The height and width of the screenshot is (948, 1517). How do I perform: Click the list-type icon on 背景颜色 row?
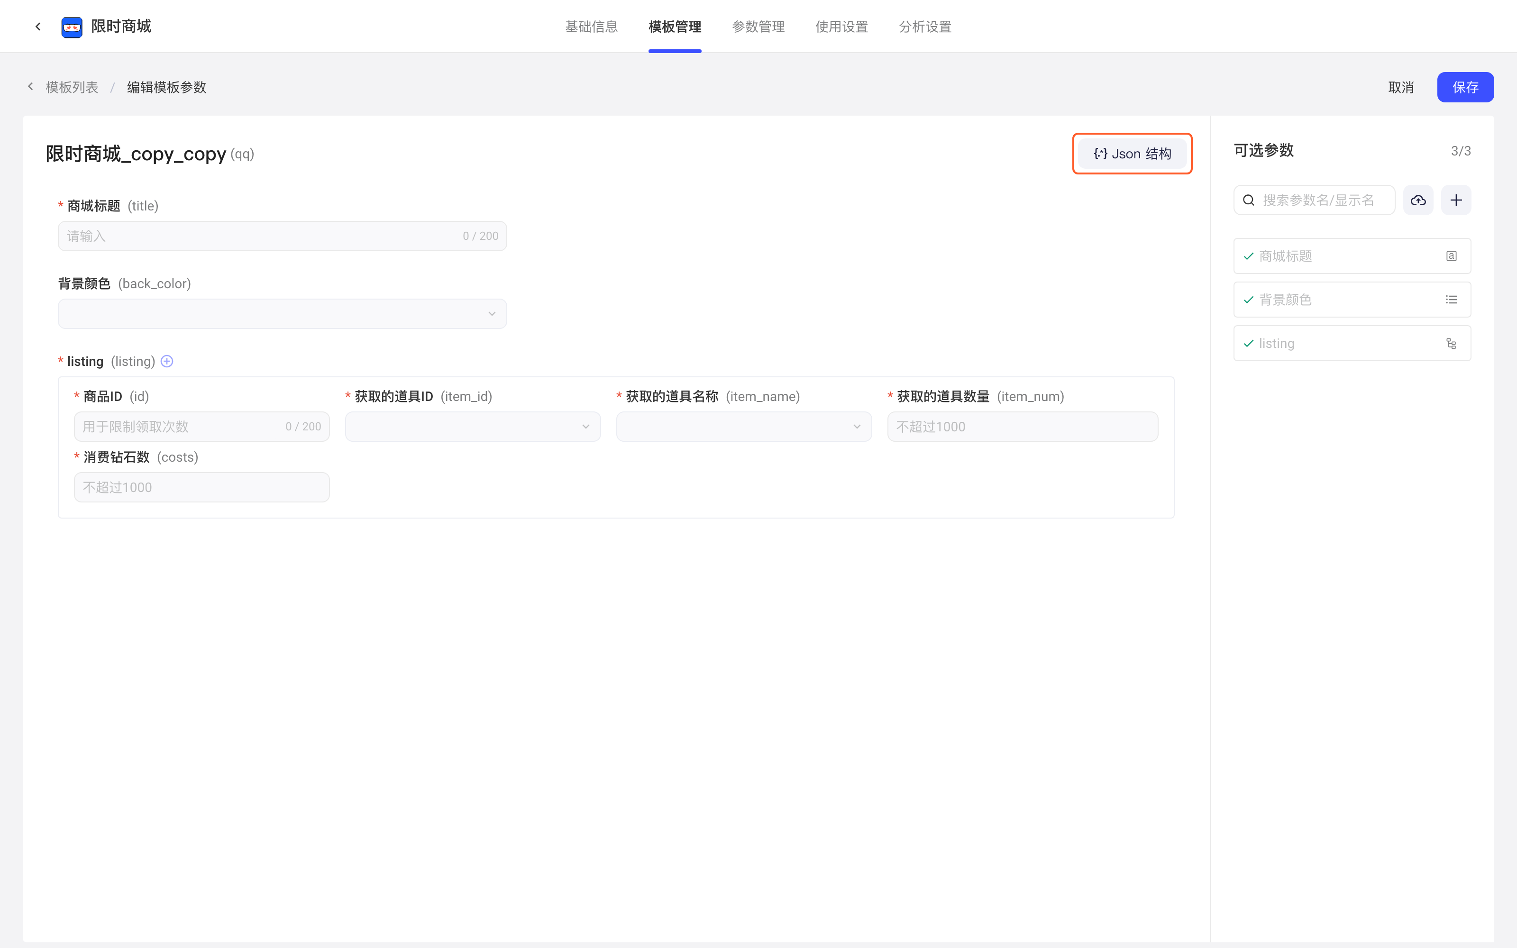click(x=1451, y=300)
